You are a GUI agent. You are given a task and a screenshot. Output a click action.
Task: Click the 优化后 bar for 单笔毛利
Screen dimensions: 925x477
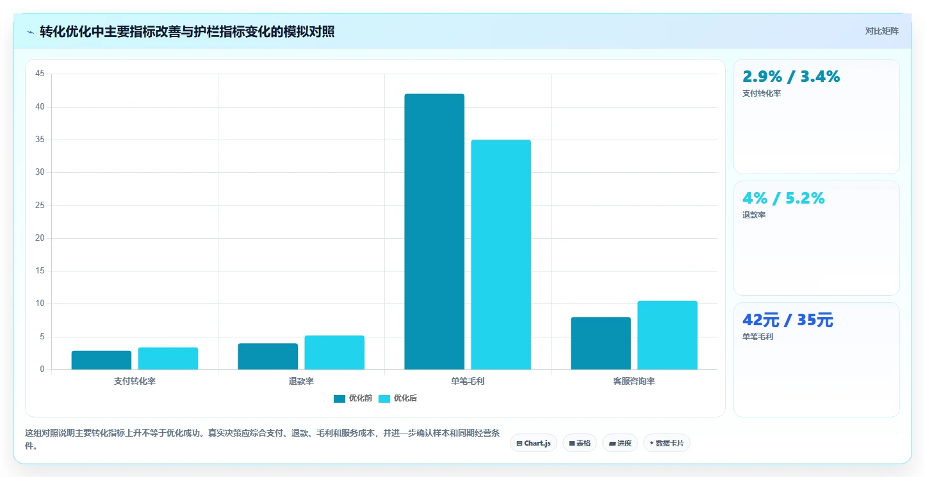click(x=501, y=255)
